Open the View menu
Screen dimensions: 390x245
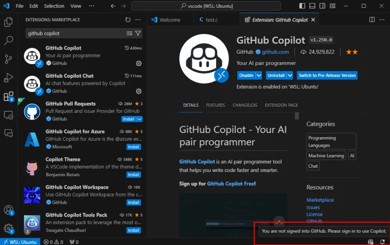75,6
